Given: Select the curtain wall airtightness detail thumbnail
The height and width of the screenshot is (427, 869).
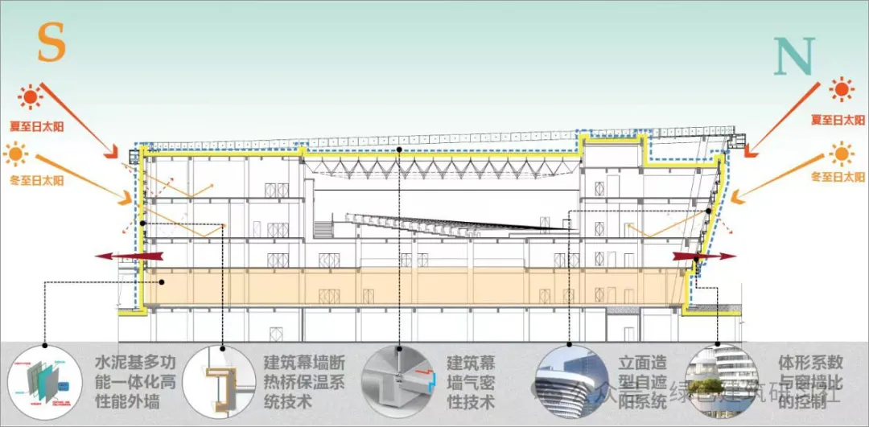Looking at the screenshot, I should 397,380.
